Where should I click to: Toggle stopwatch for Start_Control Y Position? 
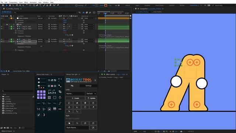click(16, 23)
